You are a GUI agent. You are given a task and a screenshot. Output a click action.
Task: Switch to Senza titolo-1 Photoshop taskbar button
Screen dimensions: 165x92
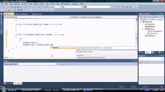31,90
